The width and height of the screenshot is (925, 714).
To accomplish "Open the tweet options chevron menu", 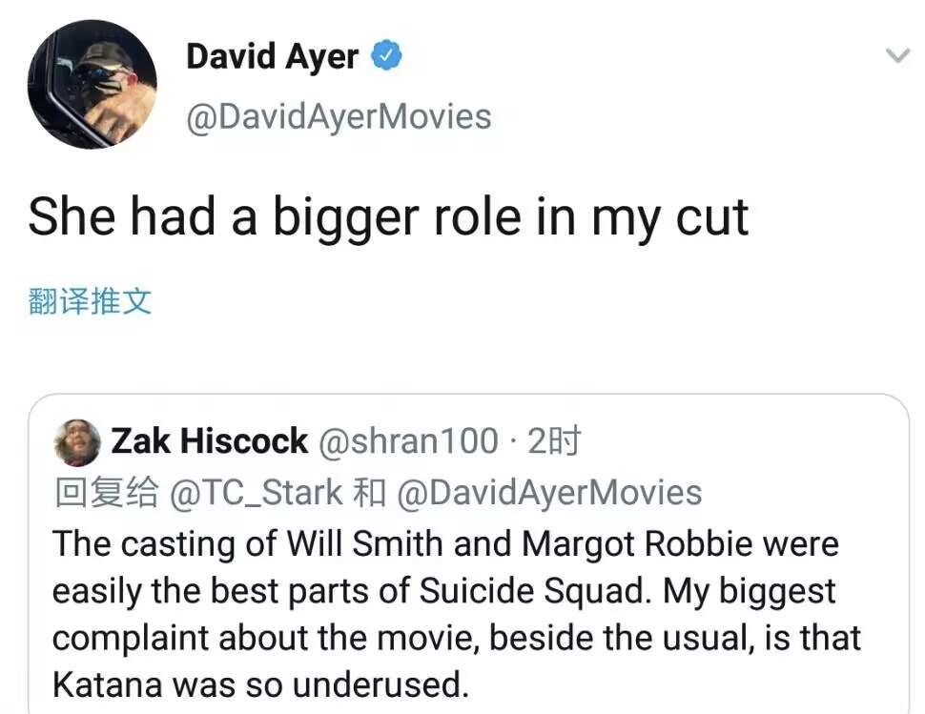I will click(897, 56).
